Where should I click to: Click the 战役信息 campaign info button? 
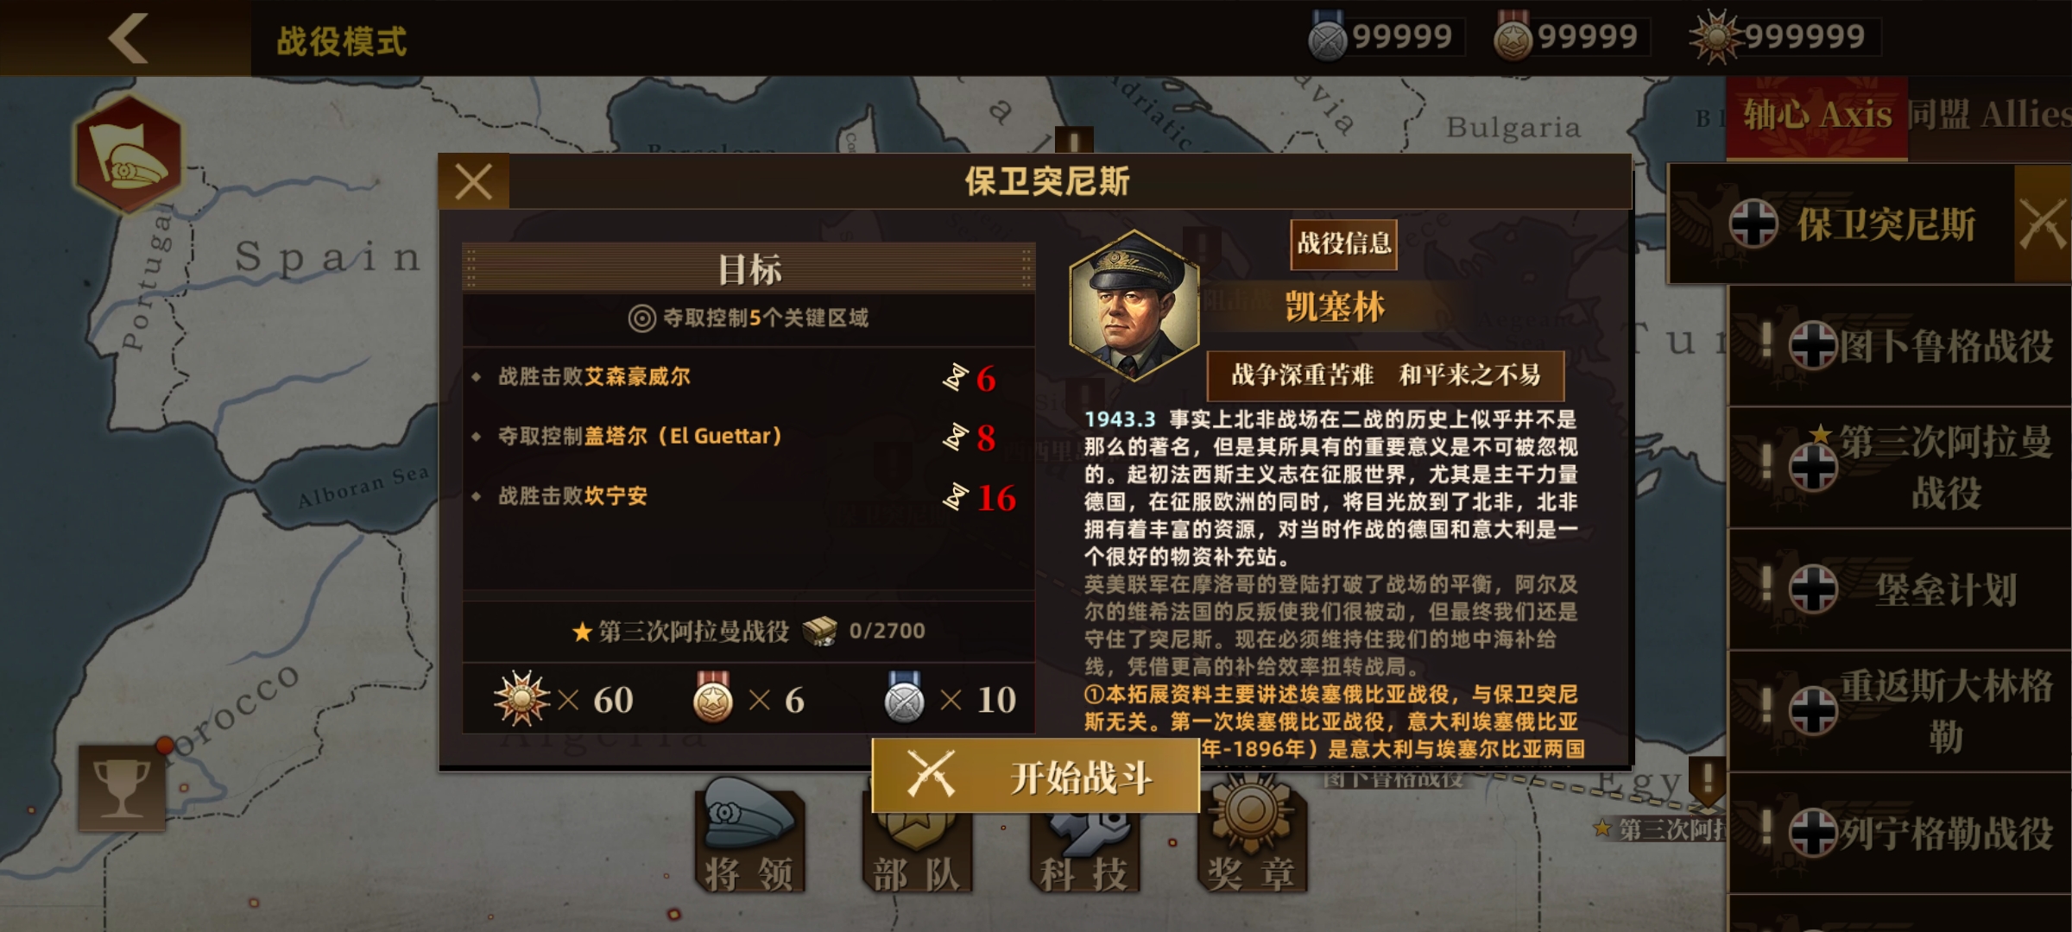coord(1343,244)
